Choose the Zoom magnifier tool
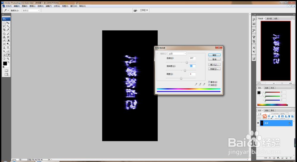The image size is (297, 162). point(8,59)
